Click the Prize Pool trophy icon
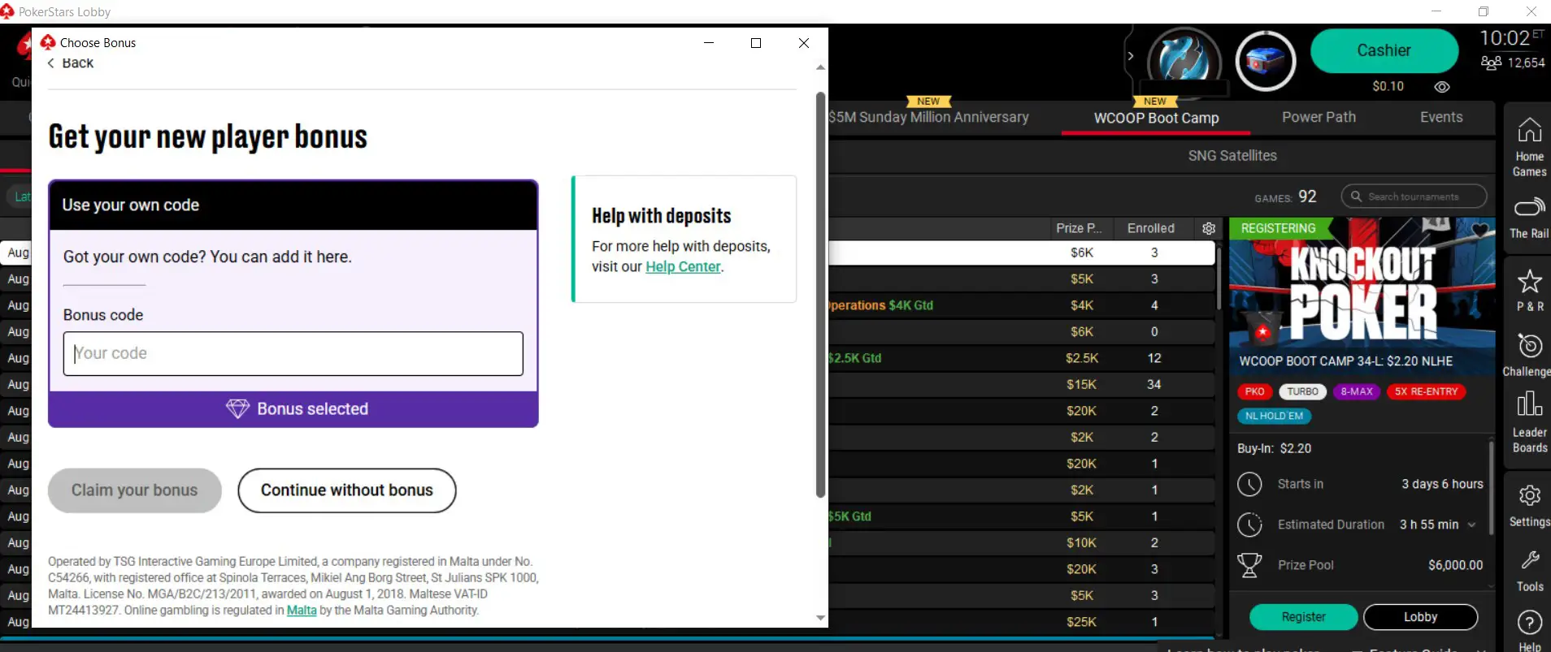This screenshot has width=1551, height=652. [1249, 565]
